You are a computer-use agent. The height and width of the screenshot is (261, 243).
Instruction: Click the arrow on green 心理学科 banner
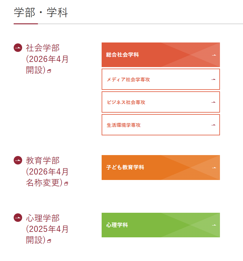click(x=214, y=225)
